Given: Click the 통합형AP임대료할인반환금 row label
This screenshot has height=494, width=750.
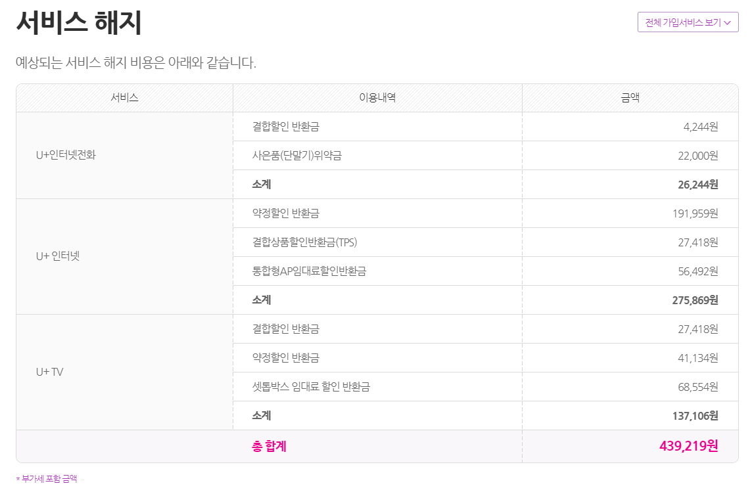Looking at the screenshot, I should click(309, 271).
